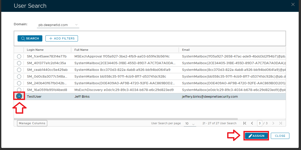This screenshot has width=301, height=150.
Task: Click the current page number input field
Action: (x=259, y=123)
